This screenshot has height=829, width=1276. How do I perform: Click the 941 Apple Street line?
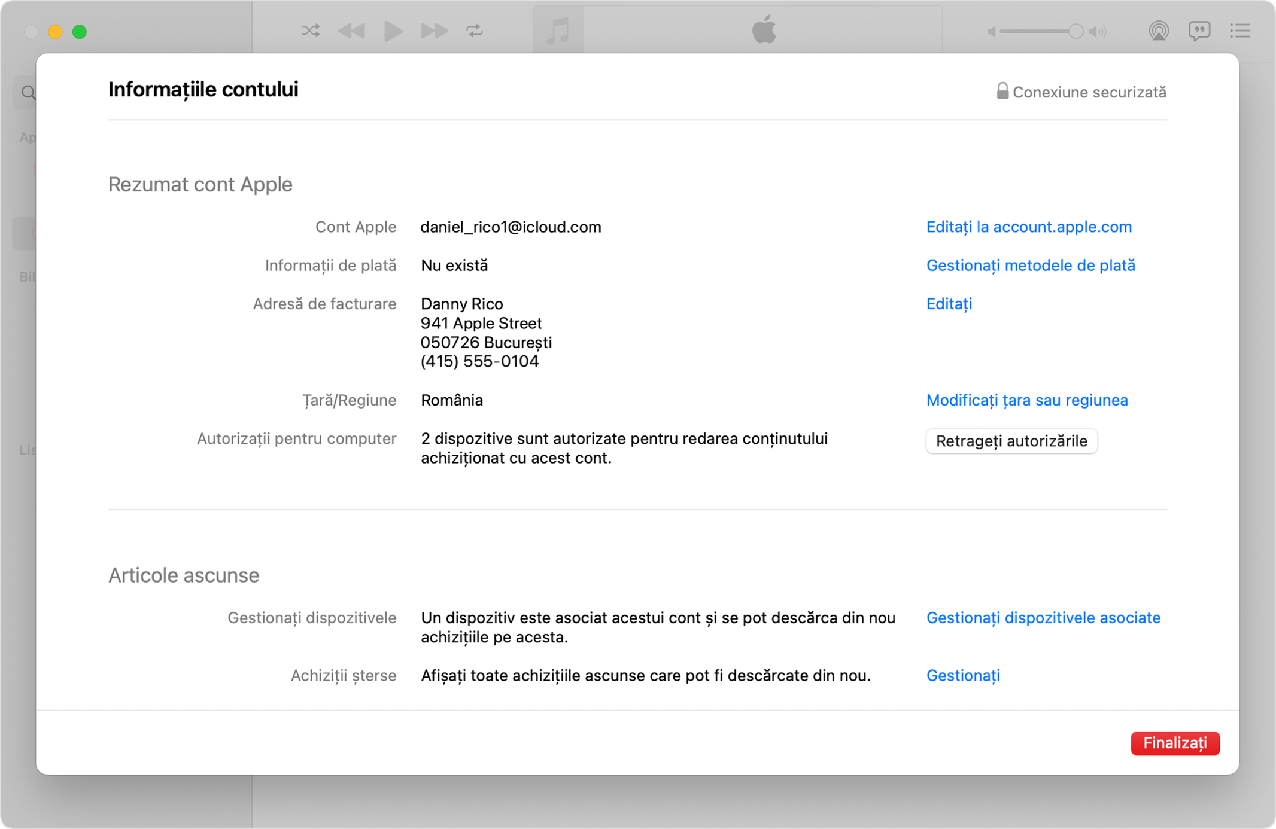pos(481,324)
